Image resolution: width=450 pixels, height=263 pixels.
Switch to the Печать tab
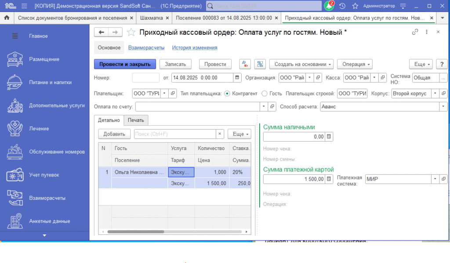click(x=136, y=120)
